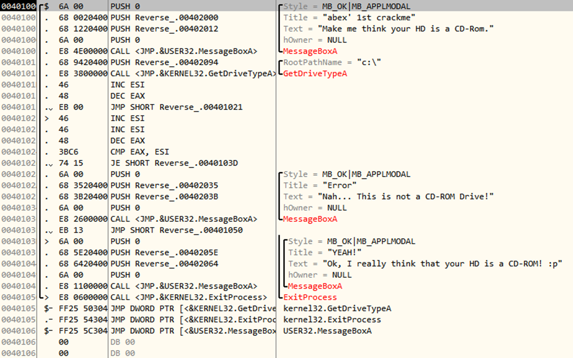
Task: Select the CALL GetDriveTypeA instruction line
Action: pos(193,73)
